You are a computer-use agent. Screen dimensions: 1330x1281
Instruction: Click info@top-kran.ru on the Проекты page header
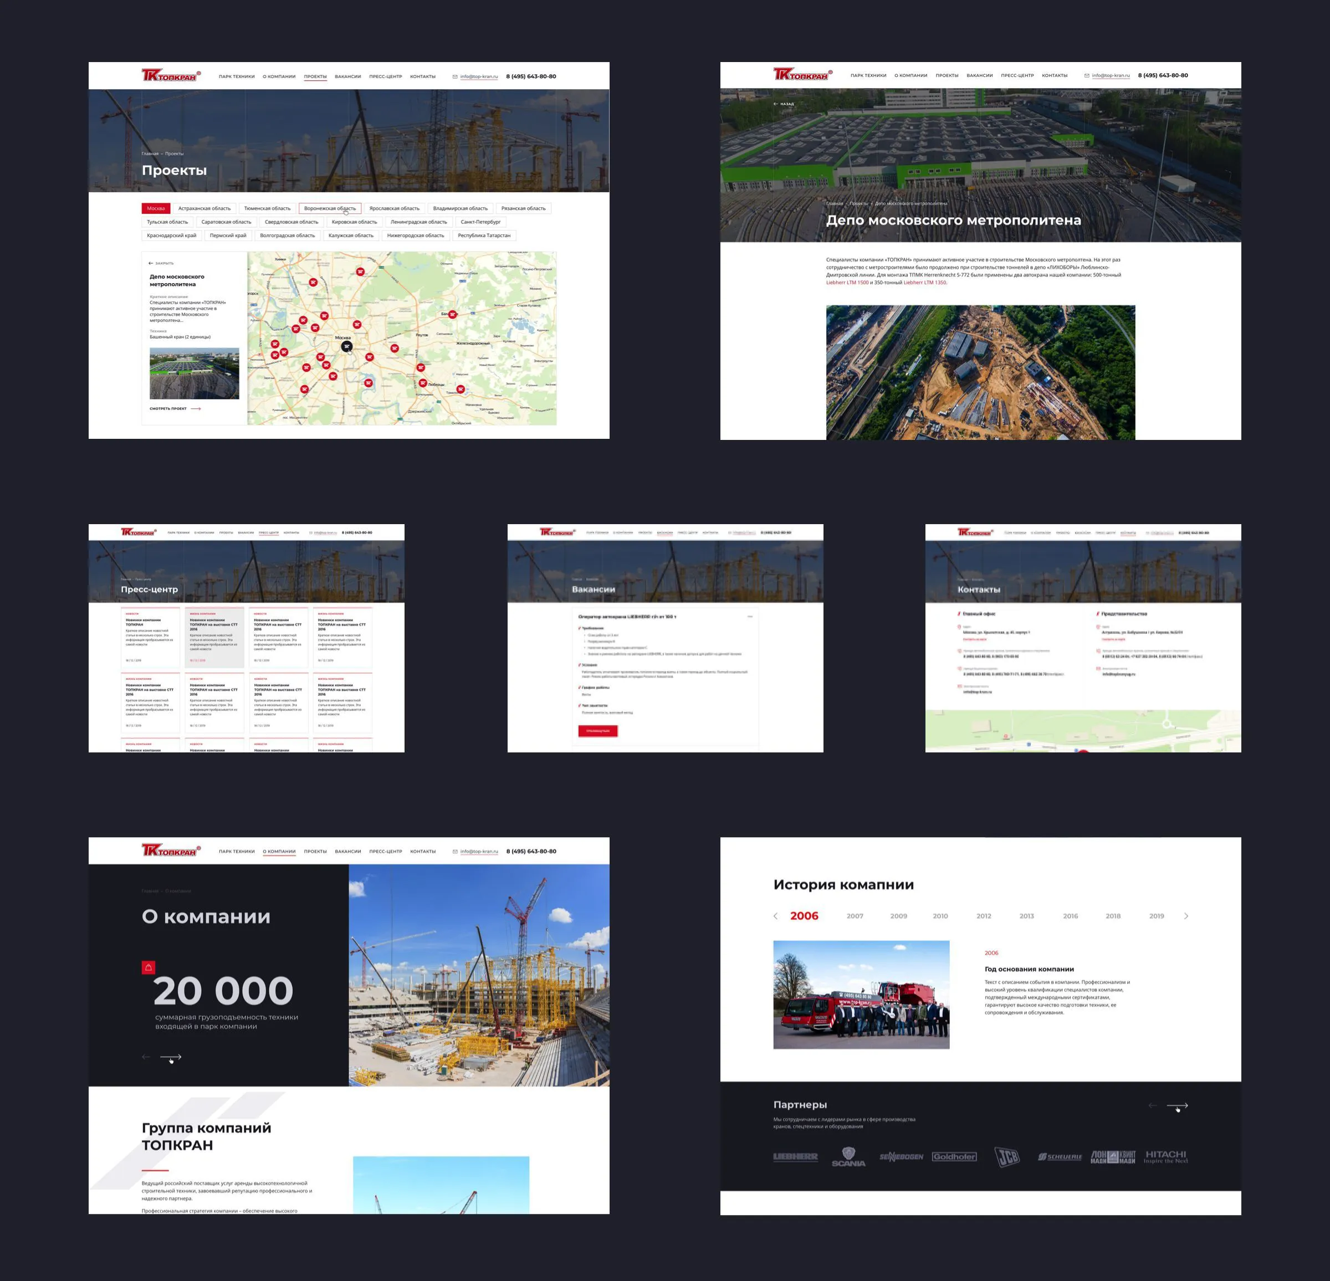tap(479, 76)
